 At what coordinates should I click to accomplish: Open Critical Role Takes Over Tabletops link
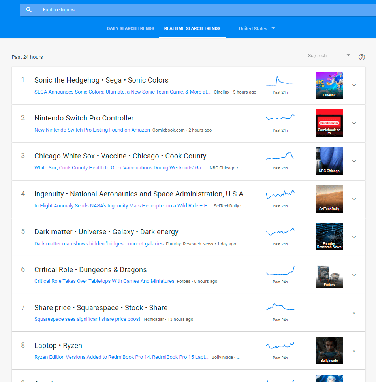[104, 281]
